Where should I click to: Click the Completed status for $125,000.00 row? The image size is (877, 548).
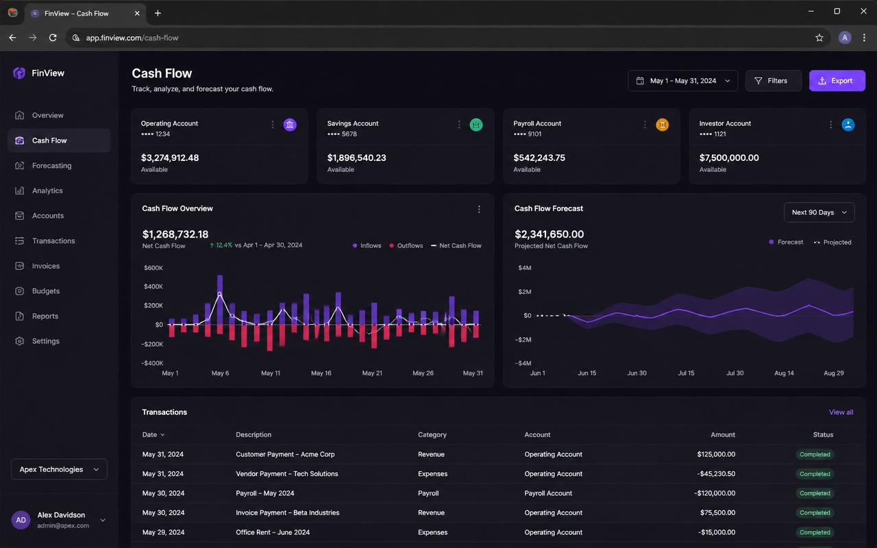click(x=815, y=454)
